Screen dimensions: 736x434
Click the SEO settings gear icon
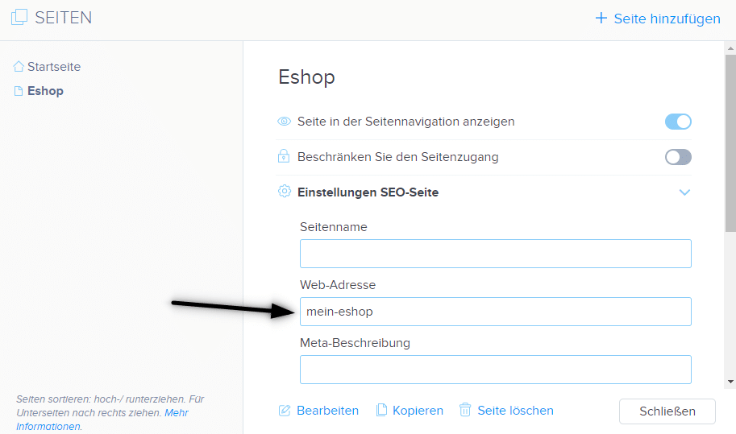(285, 191)
